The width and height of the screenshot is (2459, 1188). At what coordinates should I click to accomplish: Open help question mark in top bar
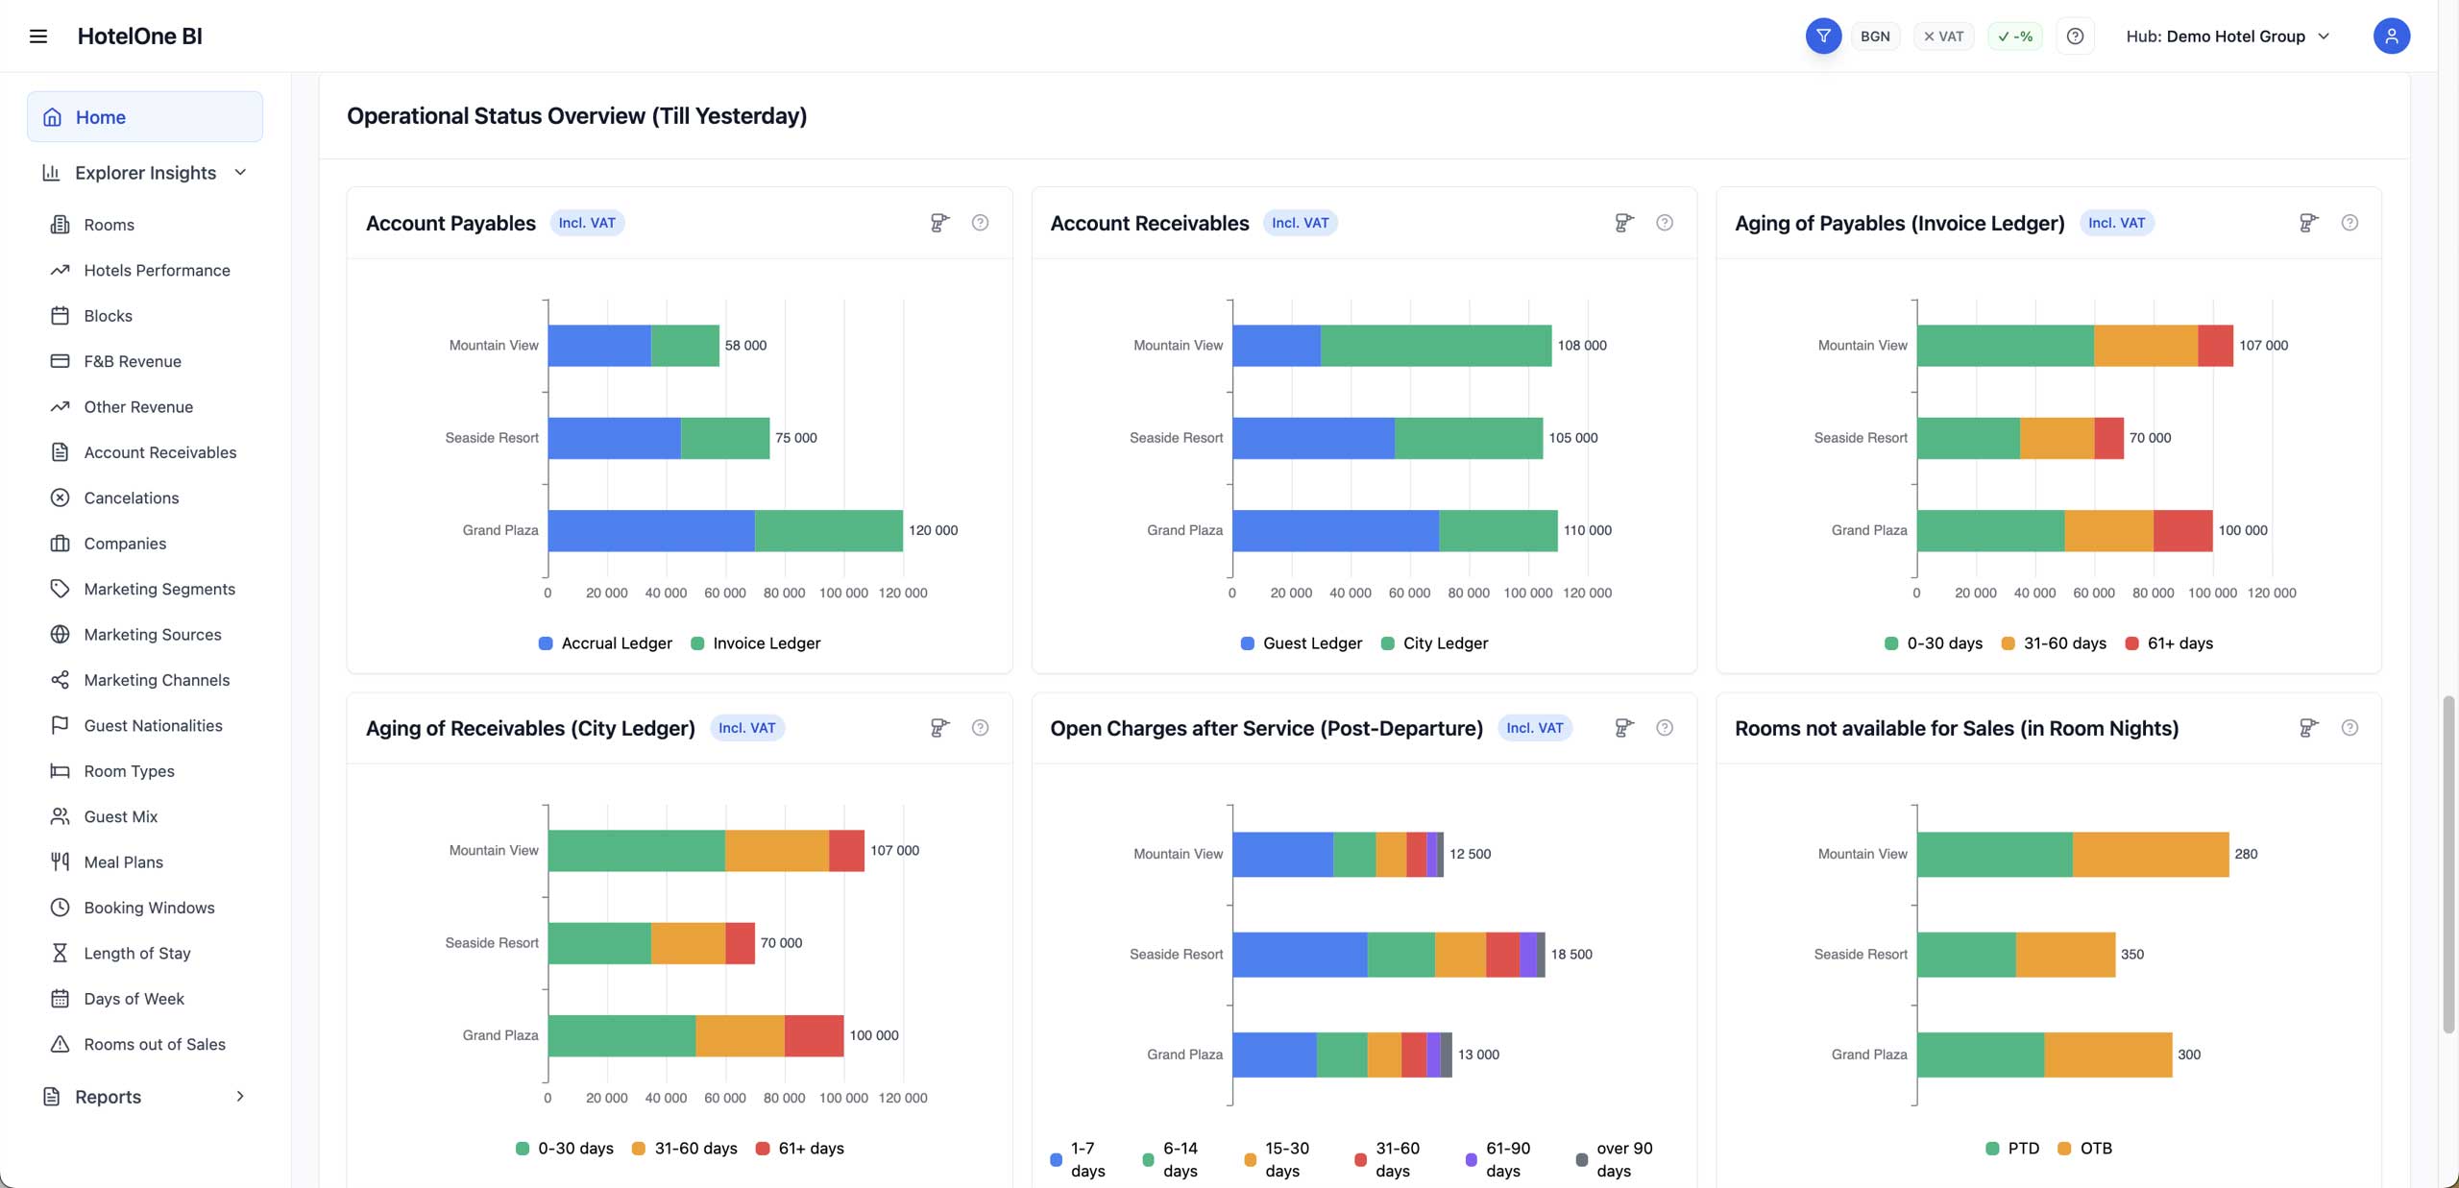2075,36
